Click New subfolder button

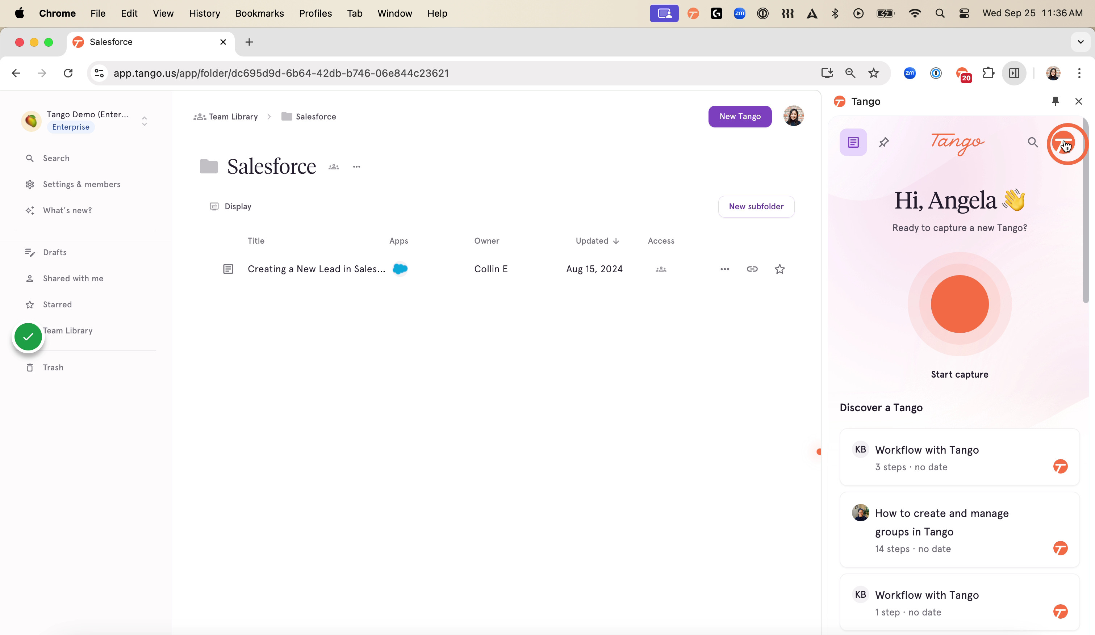[x=756, y=206]
